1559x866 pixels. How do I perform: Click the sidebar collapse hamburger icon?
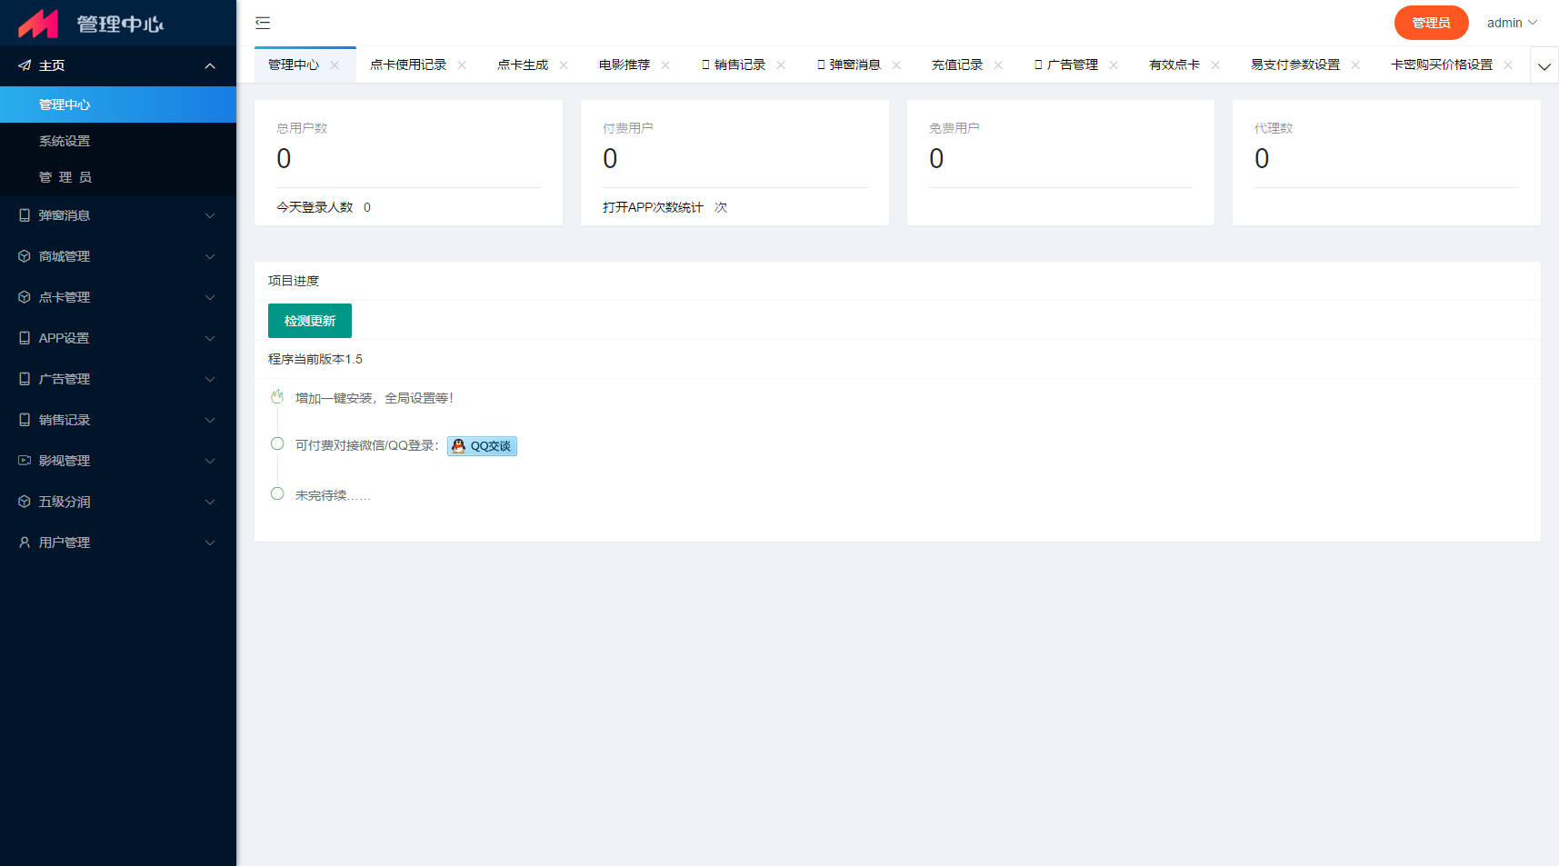click(x=263, y=23)
